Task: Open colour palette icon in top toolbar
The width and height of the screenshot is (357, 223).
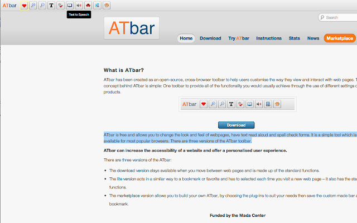Action: [x=107, y=5]
